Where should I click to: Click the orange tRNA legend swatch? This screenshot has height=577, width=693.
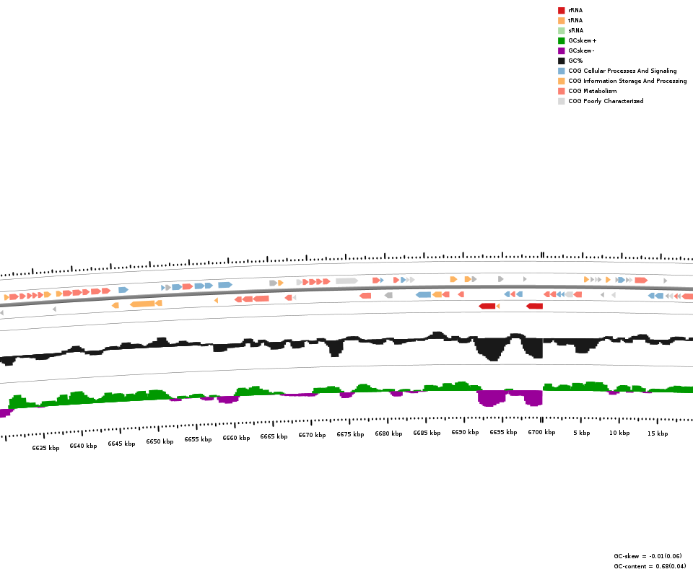(x=561, y=20)
